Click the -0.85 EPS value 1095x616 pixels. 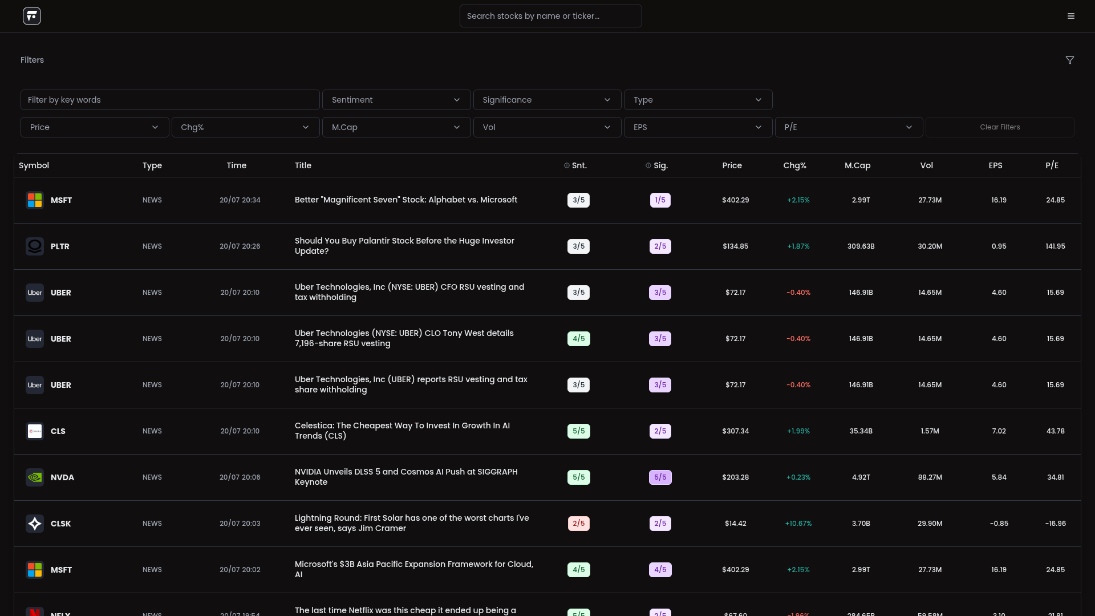(999, 524)
